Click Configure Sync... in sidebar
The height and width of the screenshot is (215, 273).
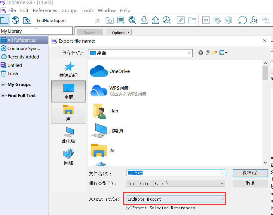coord(24,49)
